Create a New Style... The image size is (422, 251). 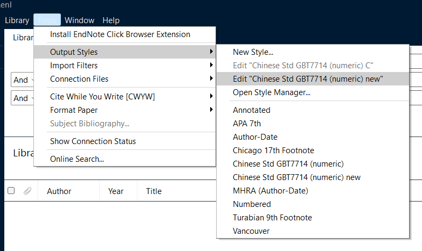point(313,52)
